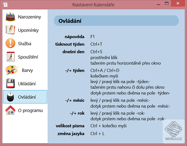Image resolution: width=187 pixels, height=146 pixels.
Task: Click levý / pravý klik na pole -týden-
Action: pyautogui.click(x=120, y=82)
